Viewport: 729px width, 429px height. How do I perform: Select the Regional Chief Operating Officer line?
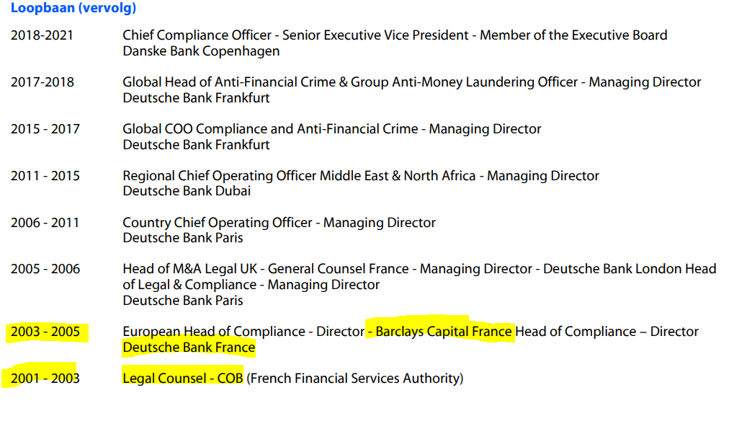coord(360,176)
